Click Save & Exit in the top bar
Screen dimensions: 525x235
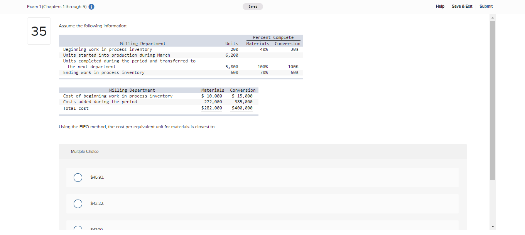pyautogui.click(x=462, y=6)
